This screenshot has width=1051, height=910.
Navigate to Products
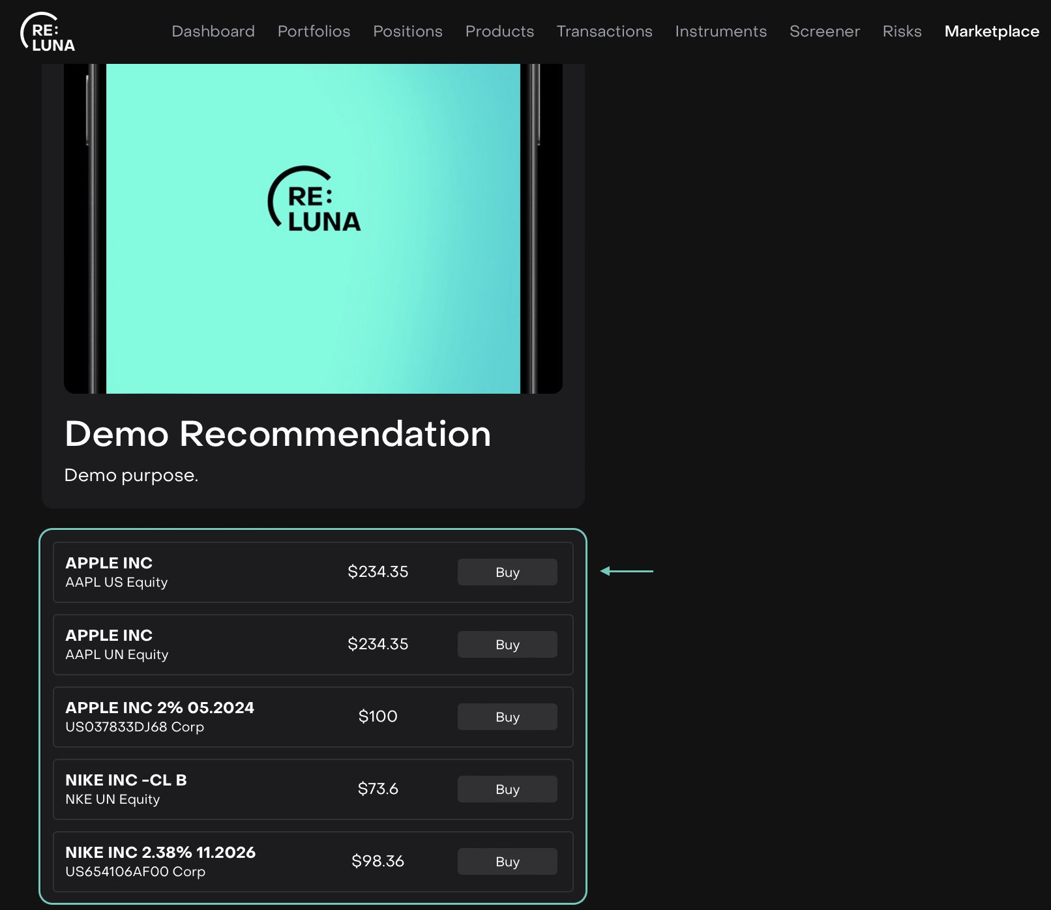499,31
